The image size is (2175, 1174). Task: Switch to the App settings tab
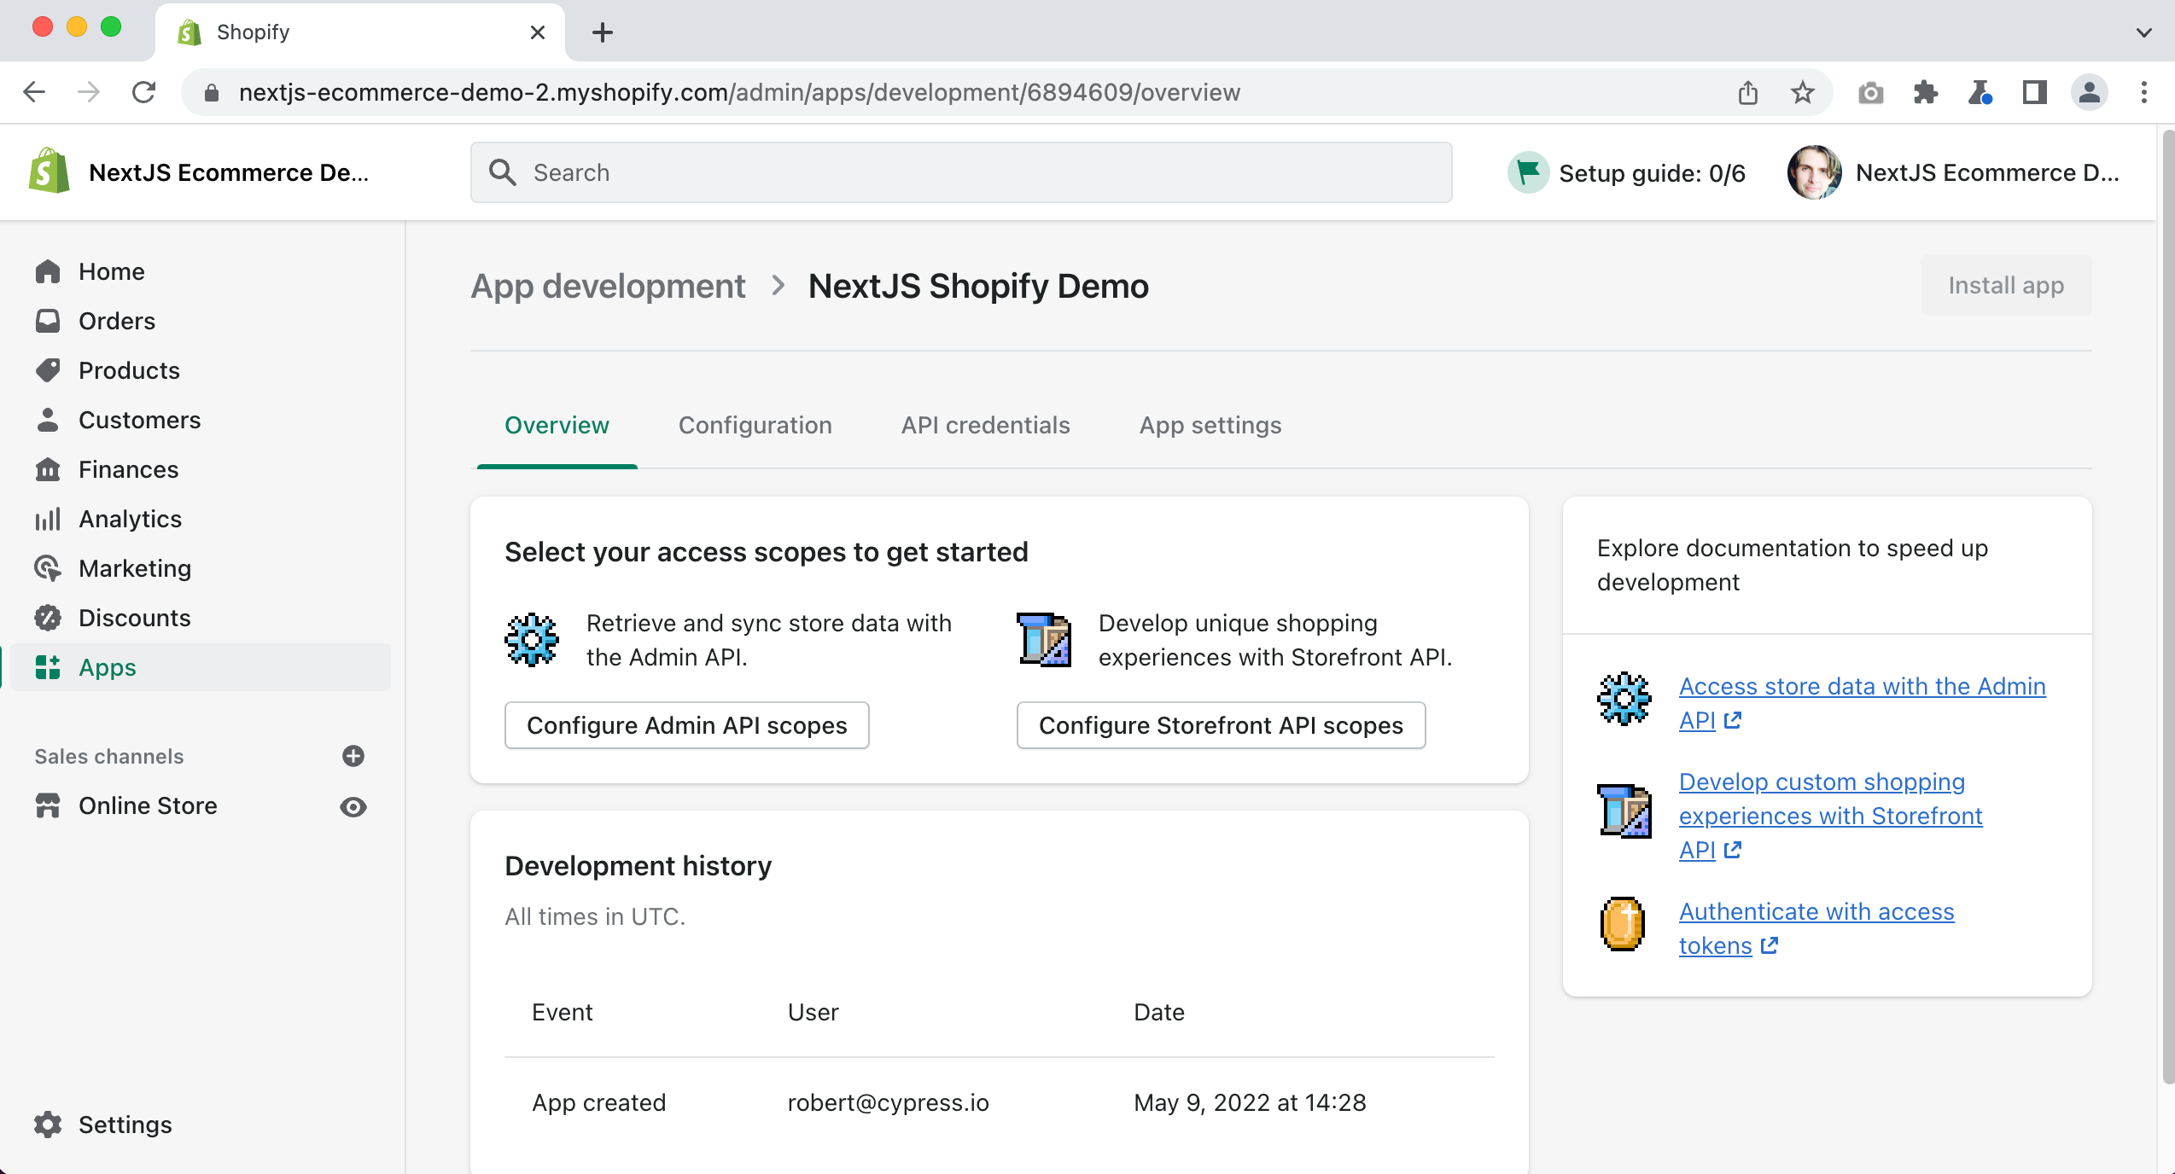click(x=1210, y=425)
